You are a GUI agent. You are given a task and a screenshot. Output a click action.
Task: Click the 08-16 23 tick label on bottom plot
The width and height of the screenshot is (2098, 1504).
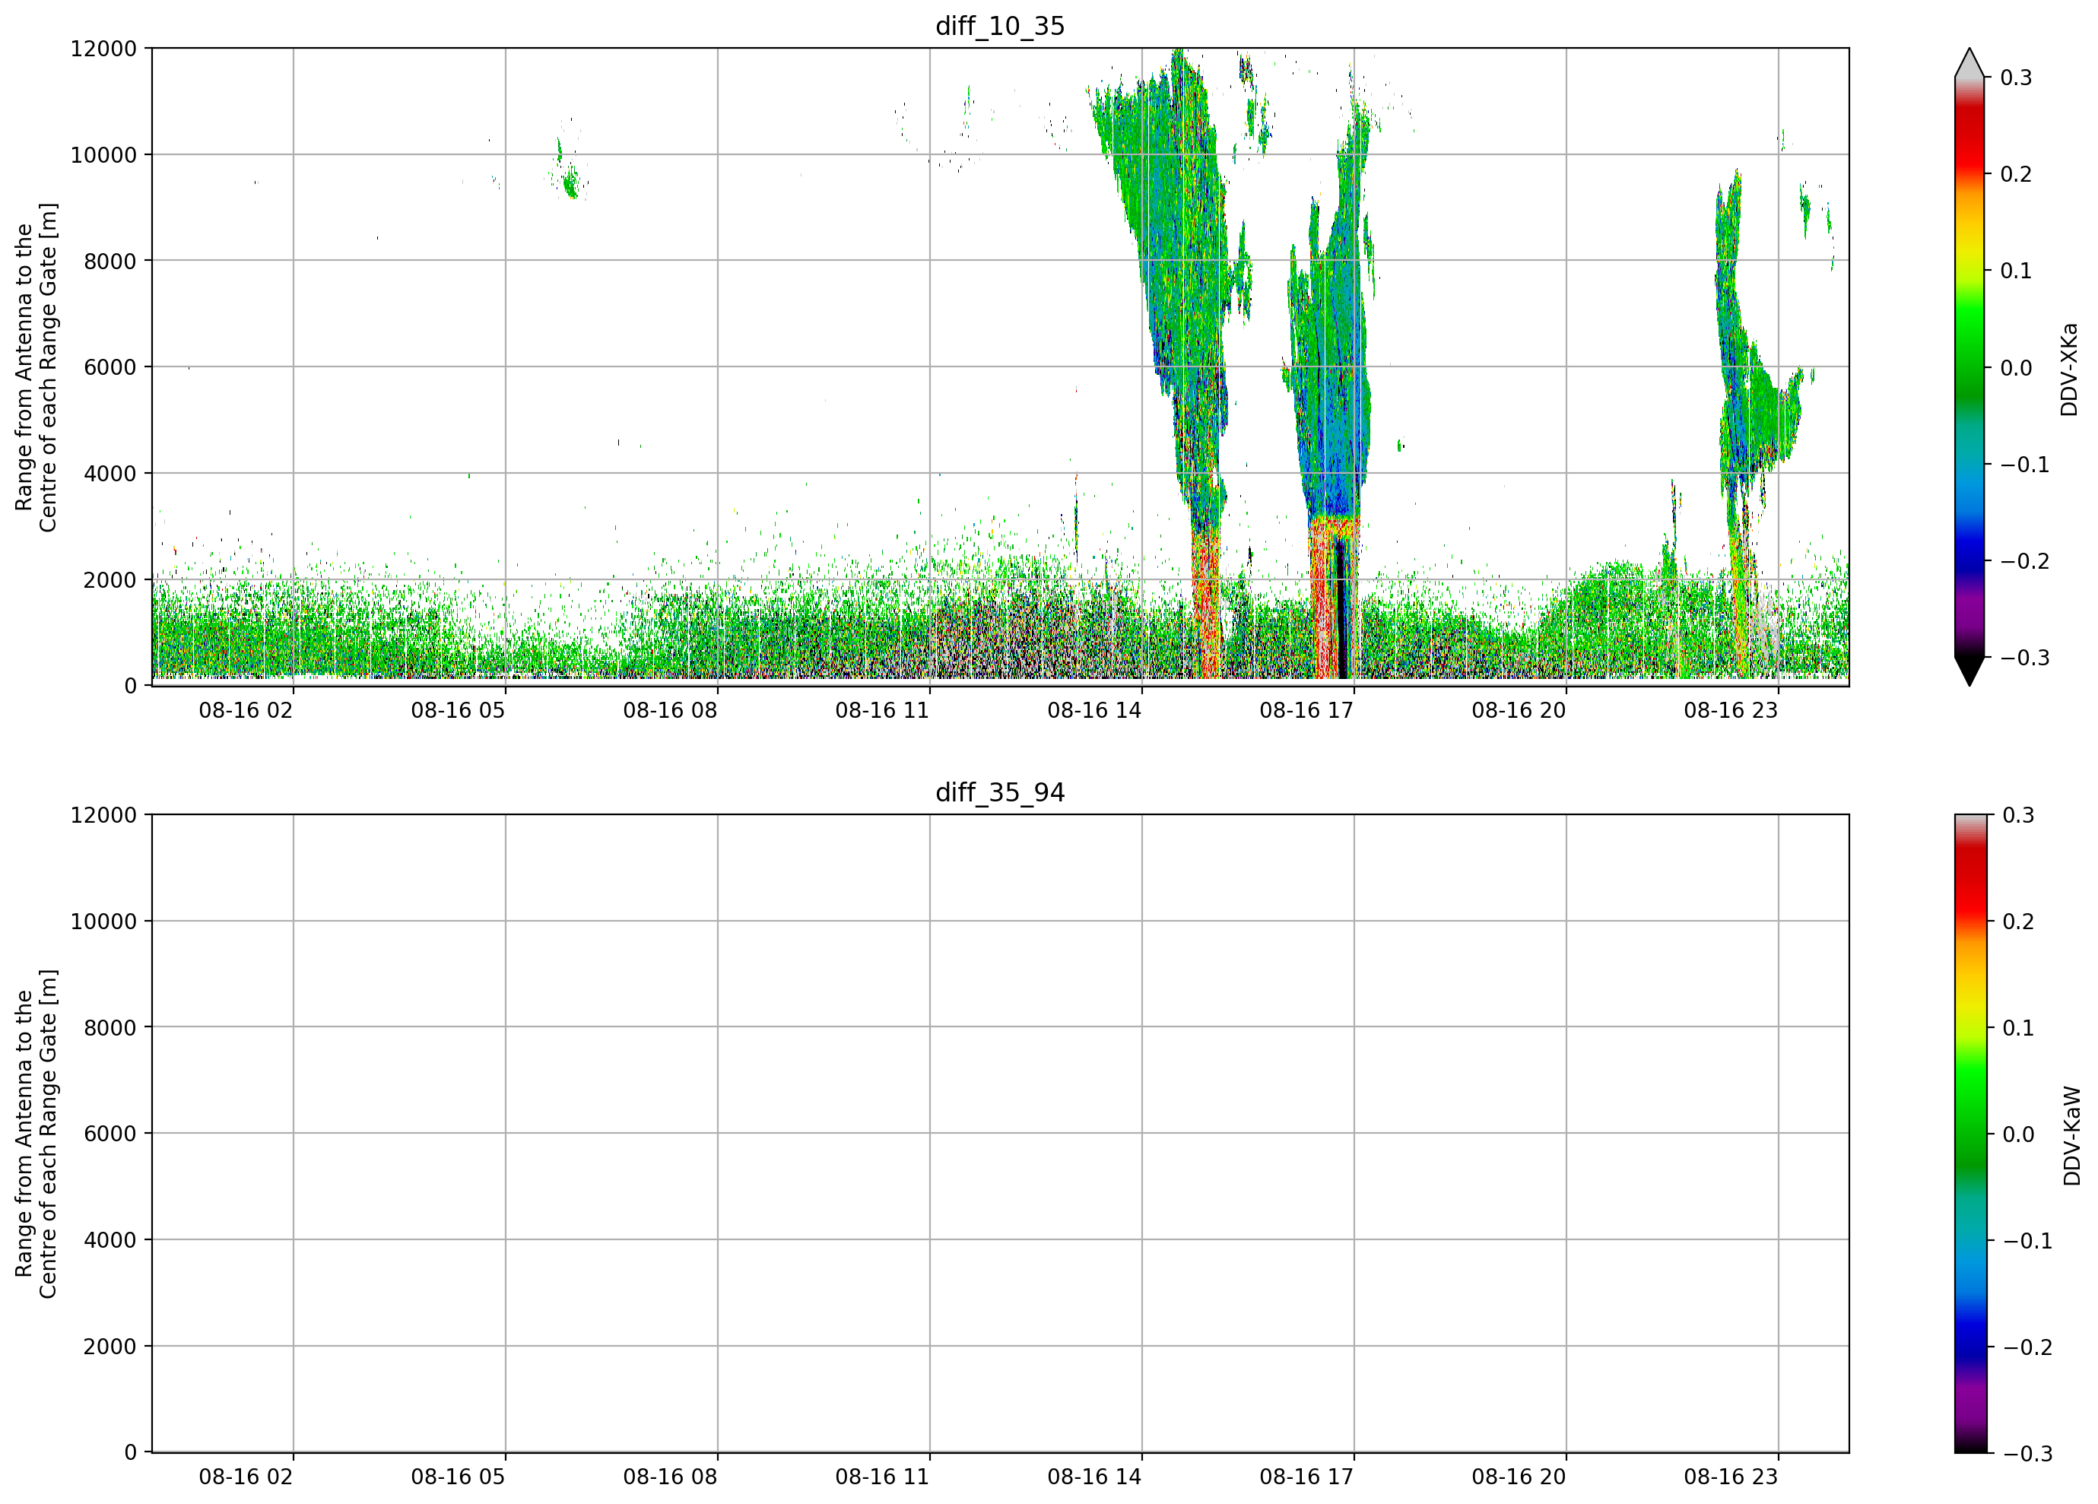(1731, 1477)
